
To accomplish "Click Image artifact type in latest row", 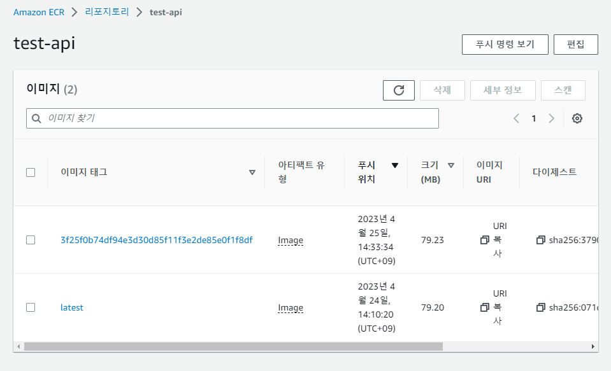I will click(291, 307).
